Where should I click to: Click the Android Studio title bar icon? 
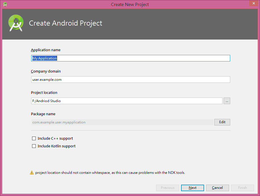click(x=5, y=4)
